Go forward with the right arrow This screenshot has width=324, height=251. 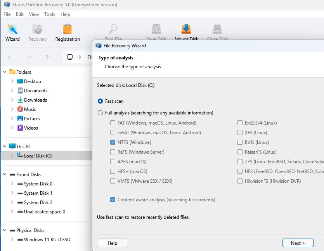click(x=29, y=57)
